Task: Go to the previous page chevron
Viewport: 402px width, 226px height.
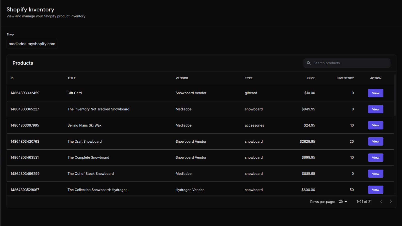Action: (381, 201)
